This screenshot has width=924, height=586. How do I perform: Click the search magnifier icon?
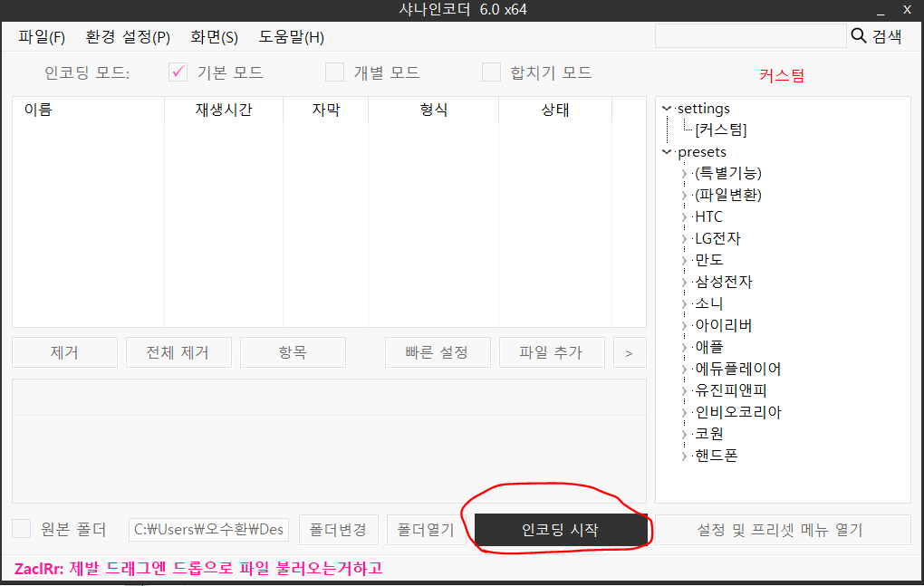pyautogui.click(x=857, y=35)
